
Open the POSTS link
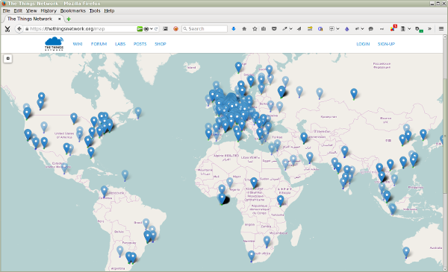coord(140,44)
